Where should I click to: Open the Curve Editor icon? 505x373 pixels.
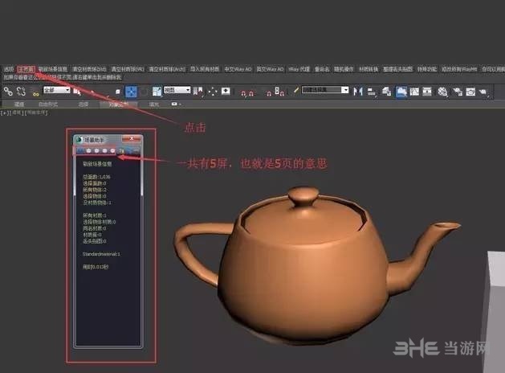coord(414,92)
